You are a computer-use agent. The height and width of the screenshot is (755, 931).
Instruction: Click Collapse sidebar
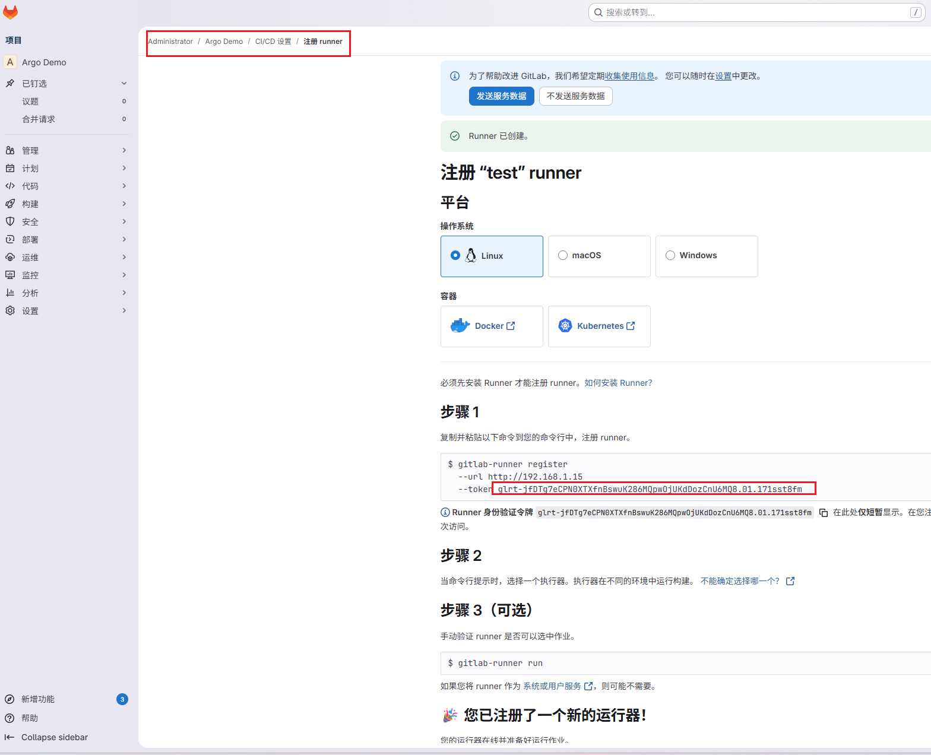point(55,737)
